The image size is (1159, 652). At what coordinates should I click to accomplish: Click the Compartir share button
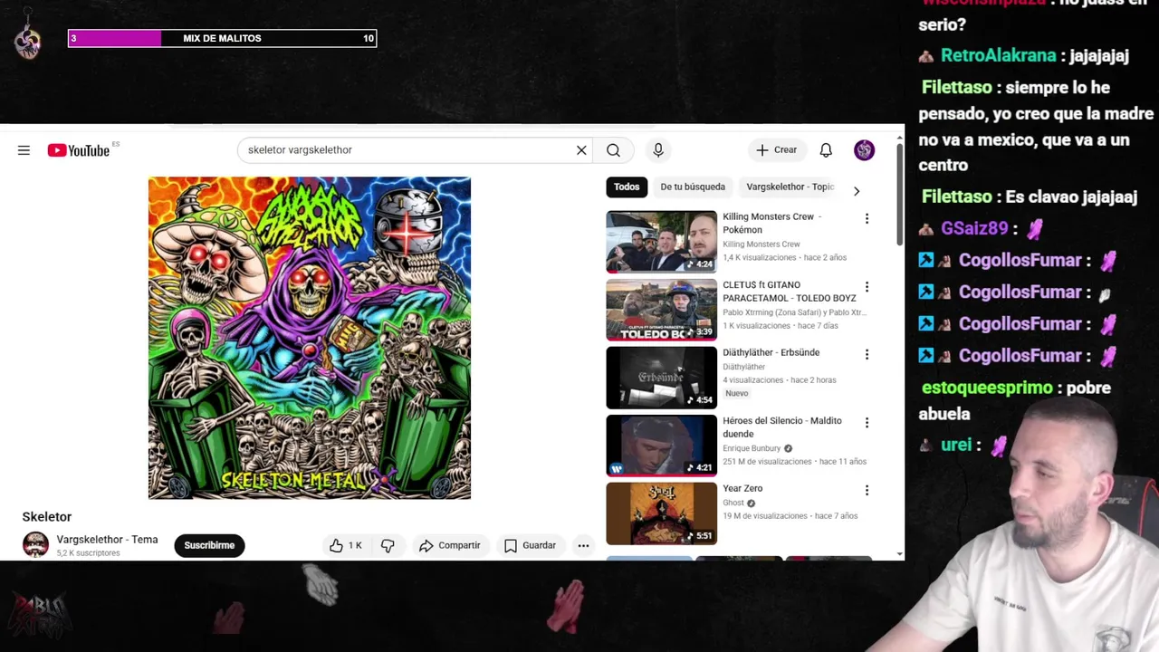coord(449,545)
